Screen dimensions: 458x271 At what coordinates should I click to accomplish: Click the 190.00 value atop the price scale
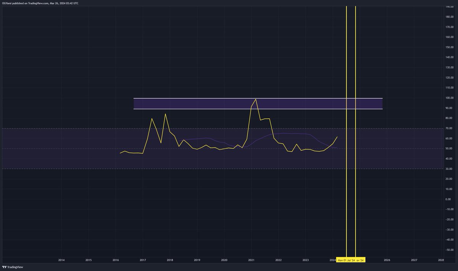pos(449,7)
